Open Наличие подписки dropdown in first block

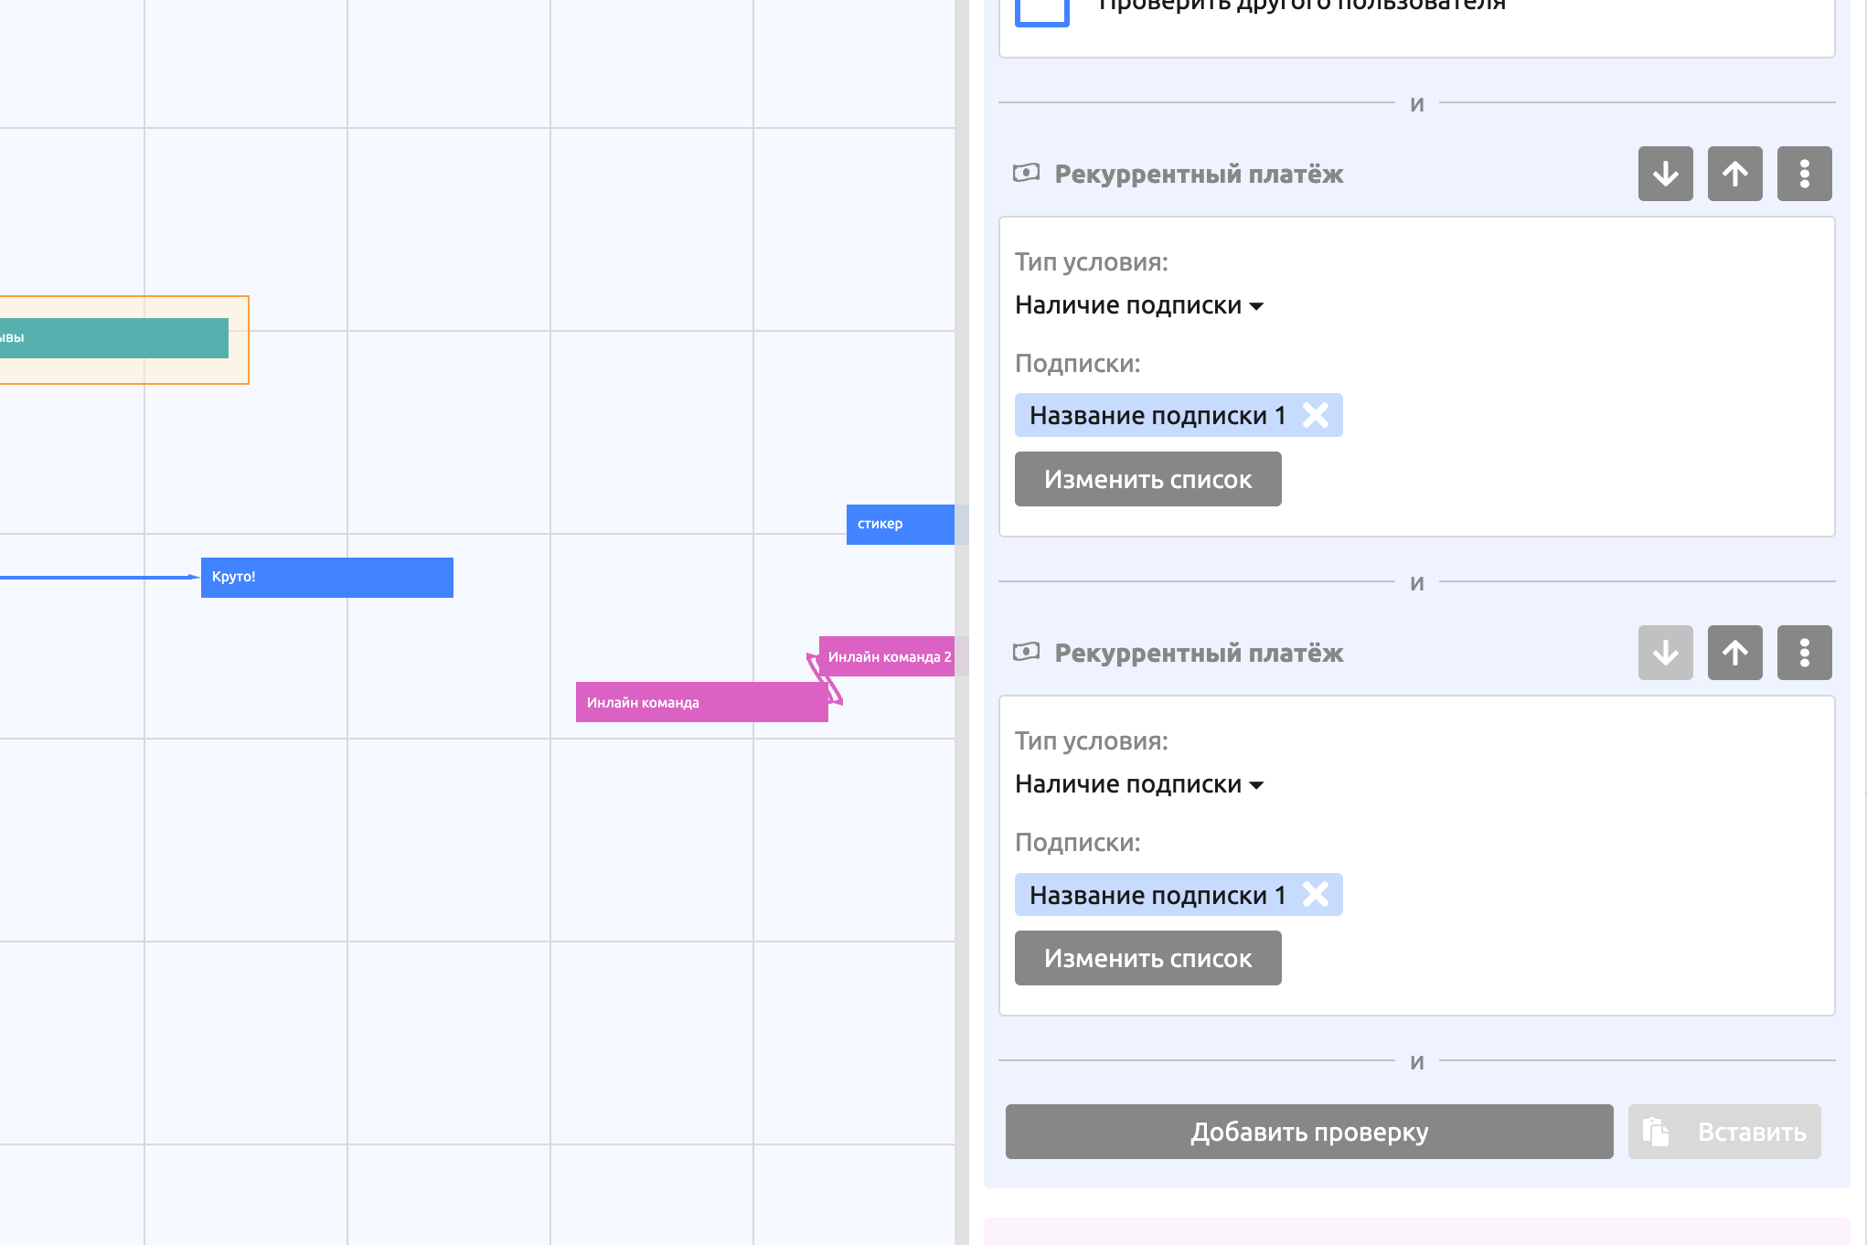pyautogui.click(x=1139, y=305)
